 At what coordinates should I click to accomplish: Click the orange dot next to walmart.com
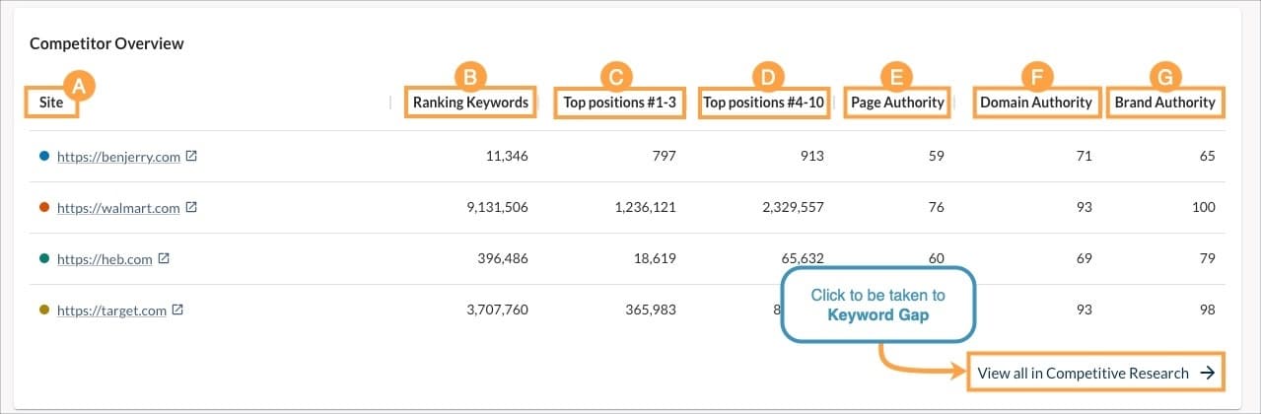tap(43, 208)
